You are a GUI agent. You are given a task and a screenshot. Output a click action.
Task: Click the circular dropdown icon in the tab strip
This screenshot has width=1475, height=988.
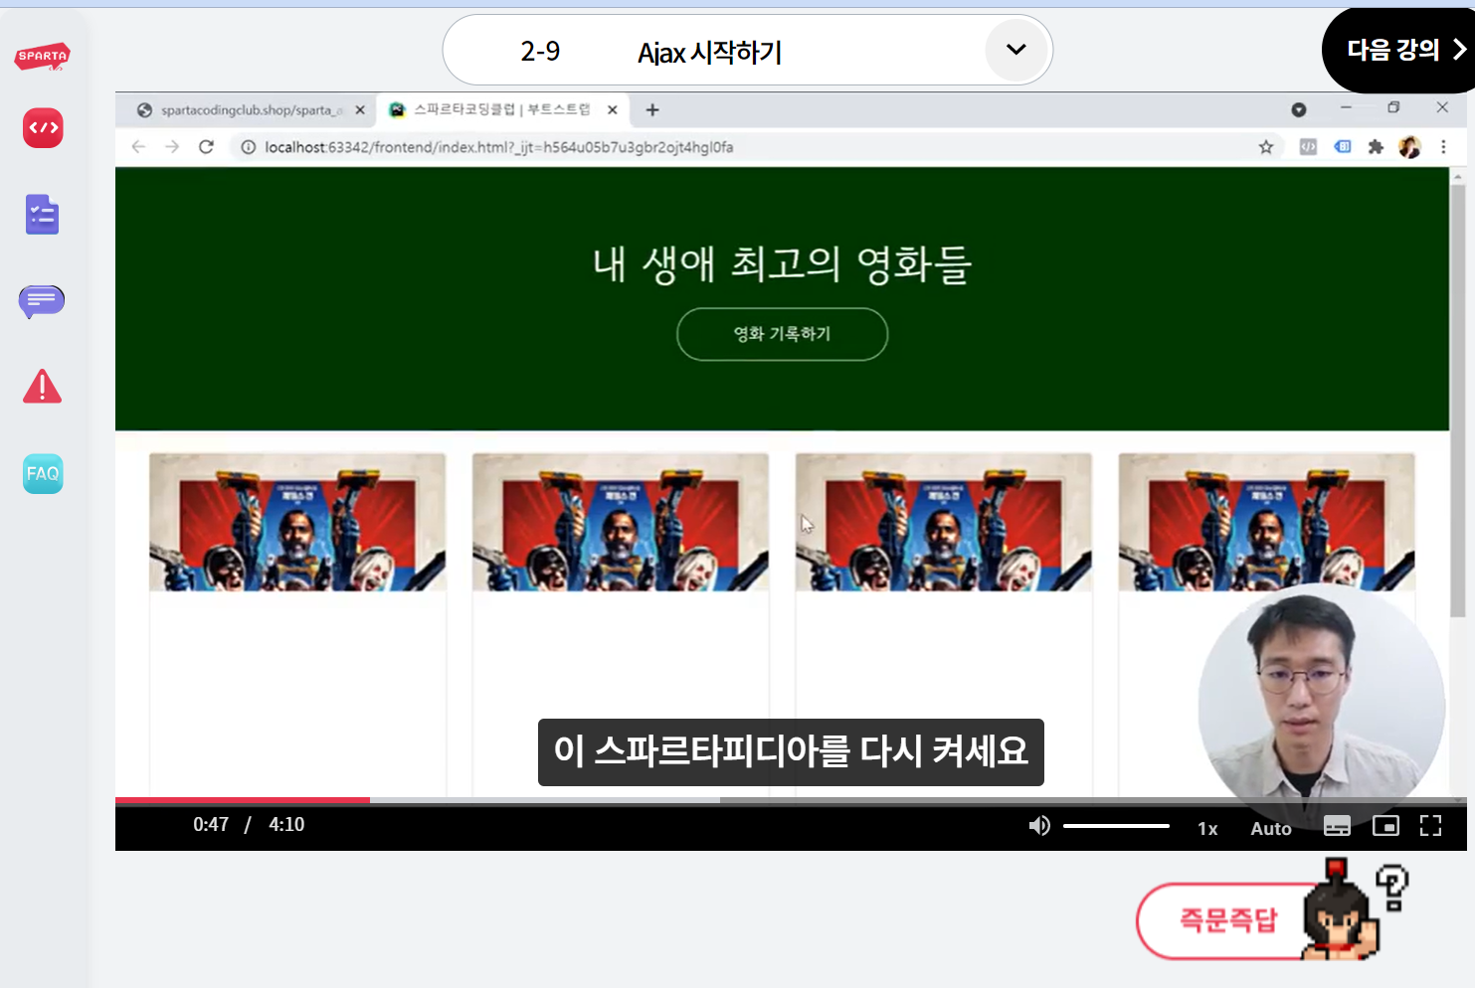click(x=1299, y=109)
